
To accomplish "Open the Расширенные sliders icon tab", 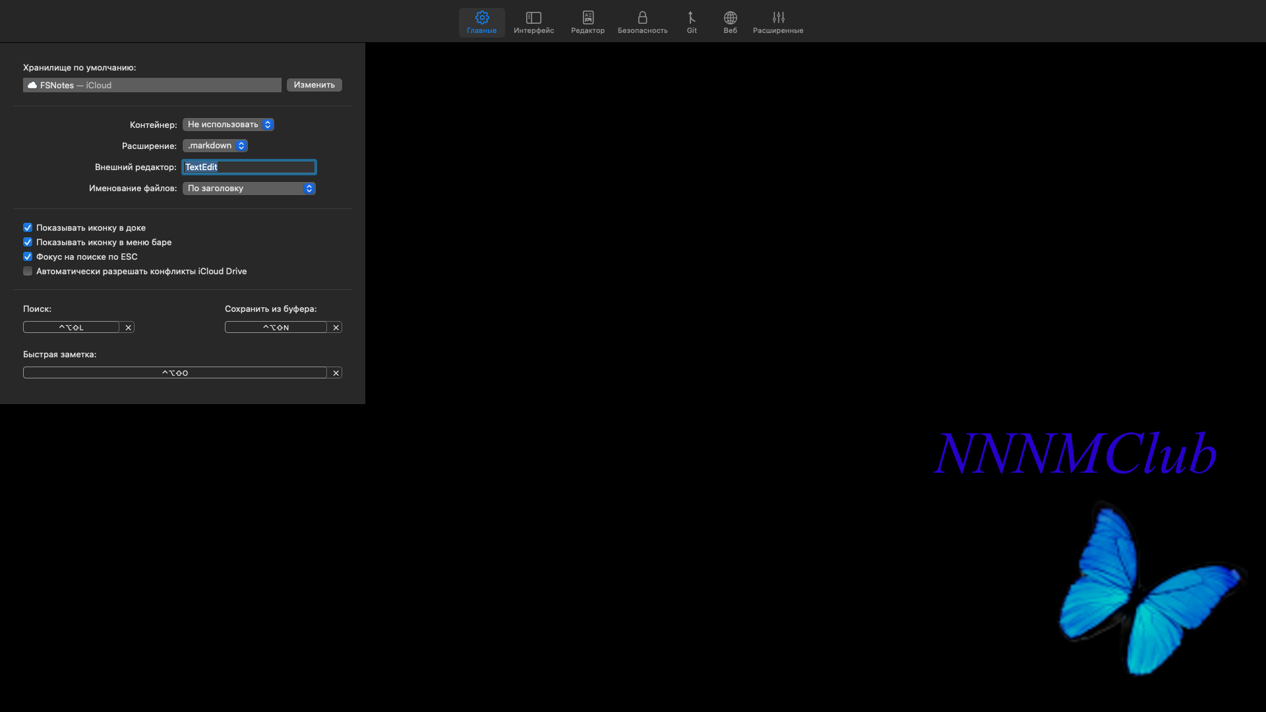I will coord(778,22).
